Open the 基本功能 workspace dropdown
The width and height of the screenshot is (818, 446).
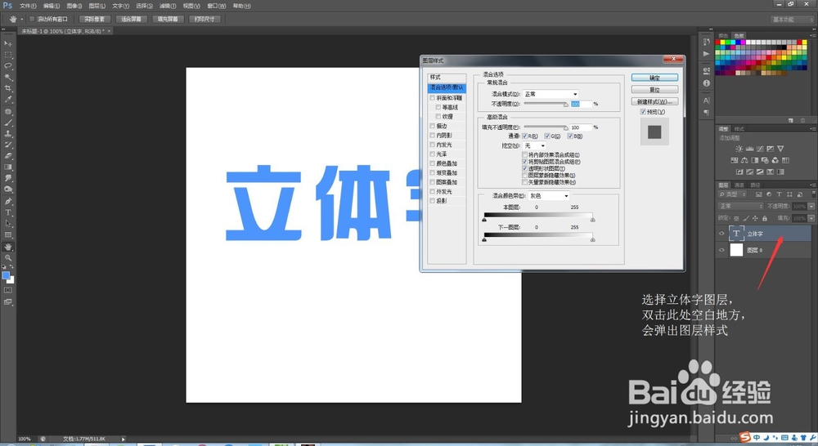click(791, 20)
